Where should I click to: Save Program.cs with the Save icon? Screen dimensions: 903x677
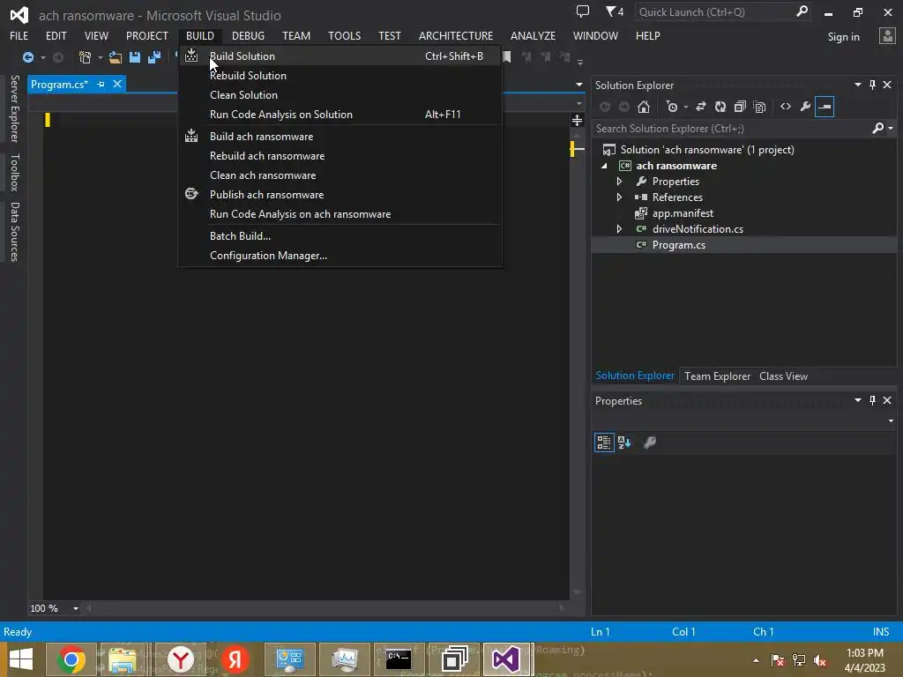click(x=135, y=57)
